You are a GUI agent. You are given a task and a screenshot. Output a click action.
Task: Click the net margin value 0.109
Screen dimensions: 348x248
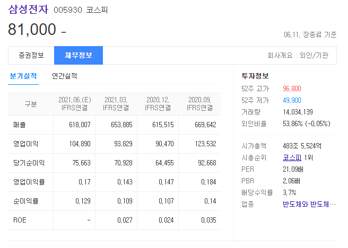(x=125, y=201)
